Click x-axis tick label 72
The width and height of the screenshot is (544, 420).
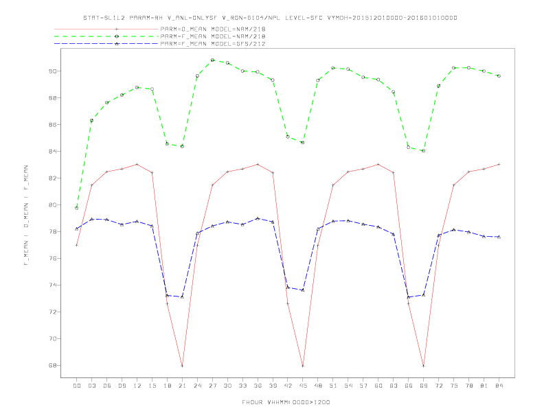click(x=439, y=386)
